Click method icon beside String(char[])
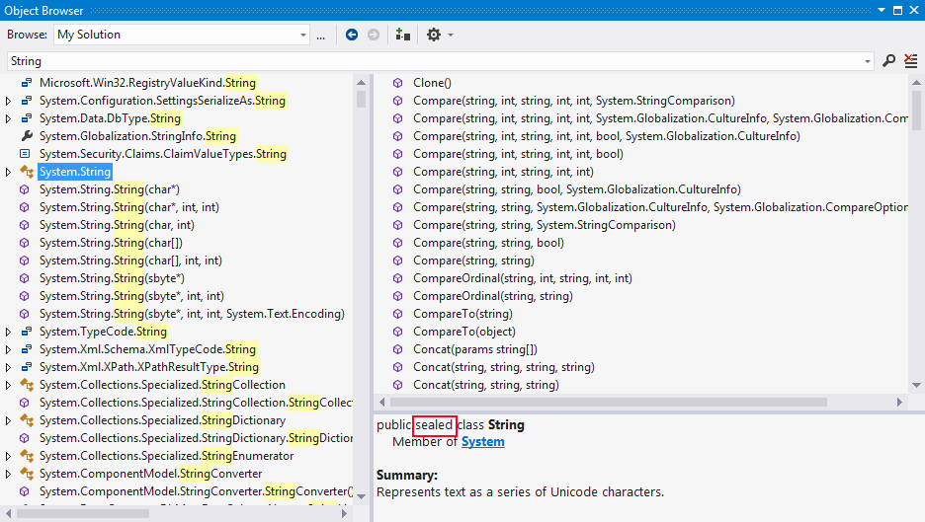Image resolution: width=925 pixels, height=522 pixels. [24, 243]
